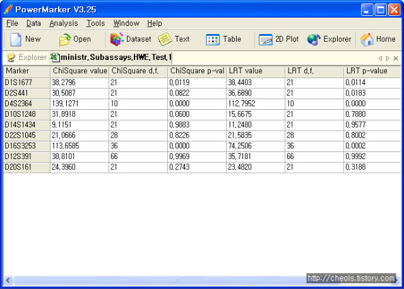Close the current document tab
This screenshot has width=404, height=289.
coord(396,59)
